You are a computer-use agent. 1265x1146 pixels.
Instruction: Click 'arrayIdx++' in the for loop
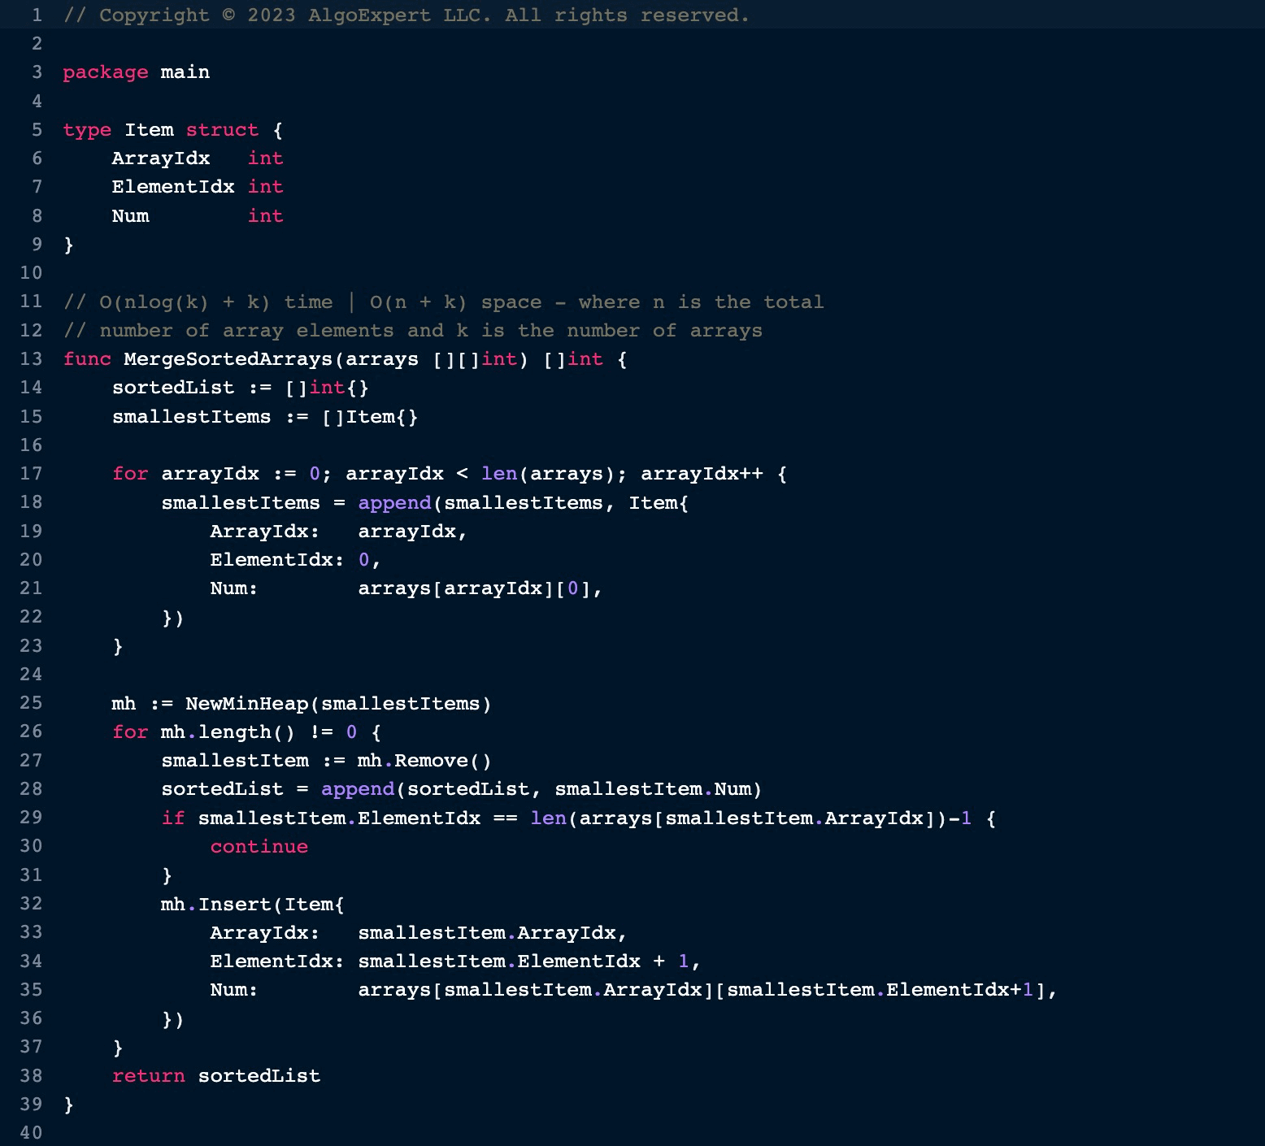click(701, 474)
